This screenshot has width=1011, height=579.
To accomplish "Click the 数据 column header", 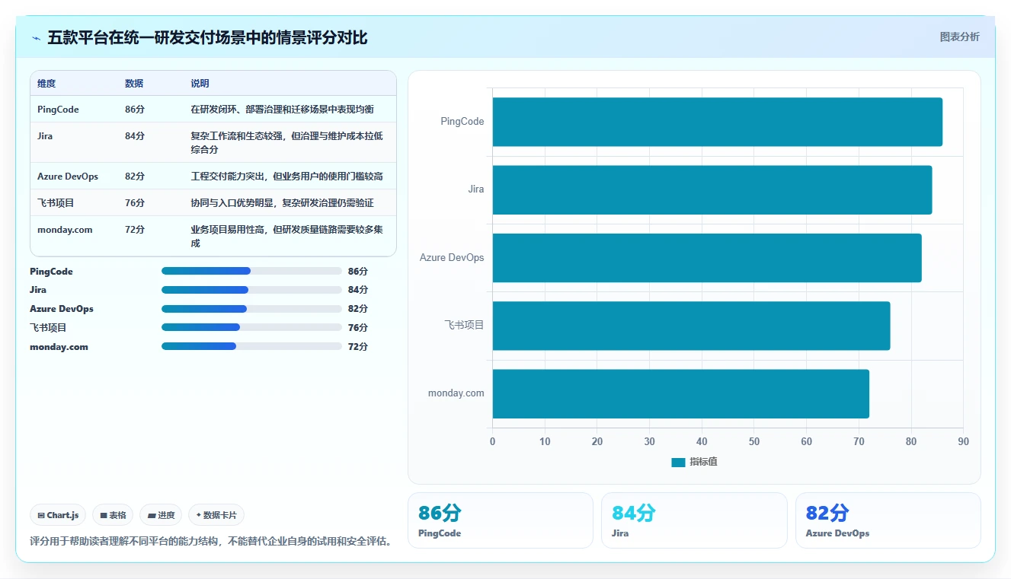I will tap(134, 84).
